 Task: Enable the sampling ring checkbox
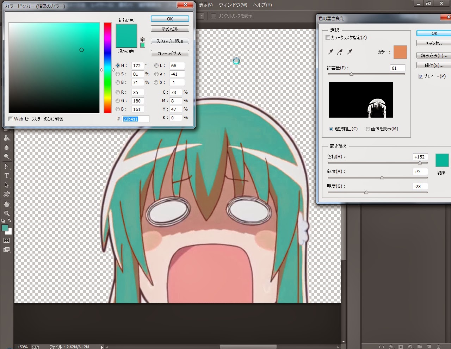pyautogui.click(x=214, y=16)
